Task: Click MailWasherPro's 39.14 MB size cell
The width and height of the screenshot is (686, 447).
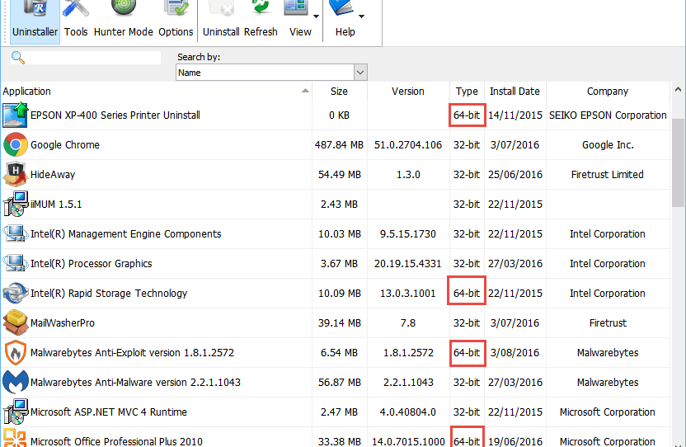Action: click(x=339, y=322)
